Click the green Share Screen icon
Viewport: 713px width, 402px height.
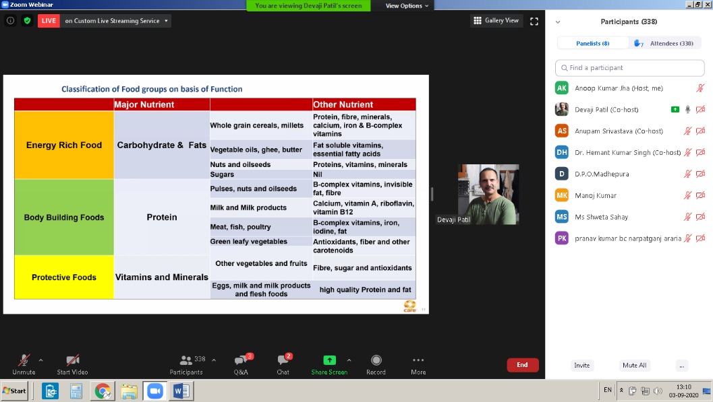click(329, 361)
